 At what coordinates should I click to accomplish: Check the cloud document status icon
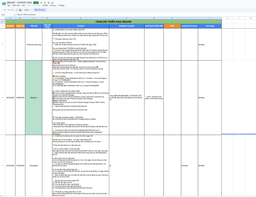(x=53, y=3)
